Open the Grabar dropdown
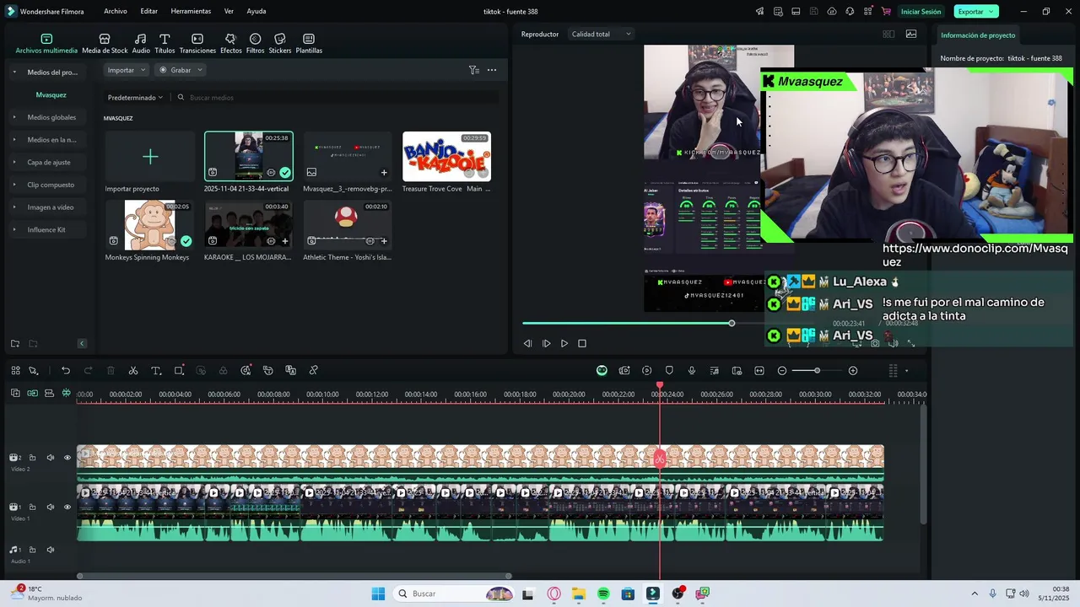The height and width of the screenshot is (607, 1080). click(x=181, y=70)
